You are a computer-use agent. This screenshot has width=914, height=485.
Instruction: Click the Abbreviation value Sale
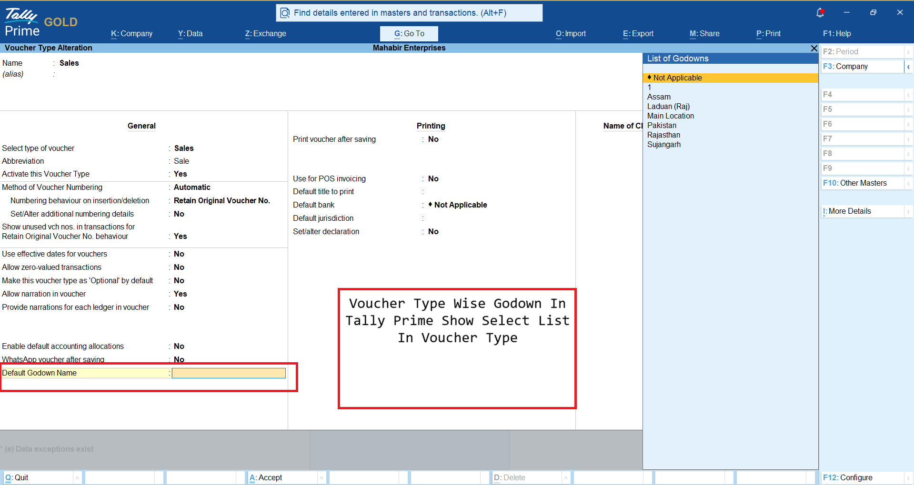tap(181, 161)
